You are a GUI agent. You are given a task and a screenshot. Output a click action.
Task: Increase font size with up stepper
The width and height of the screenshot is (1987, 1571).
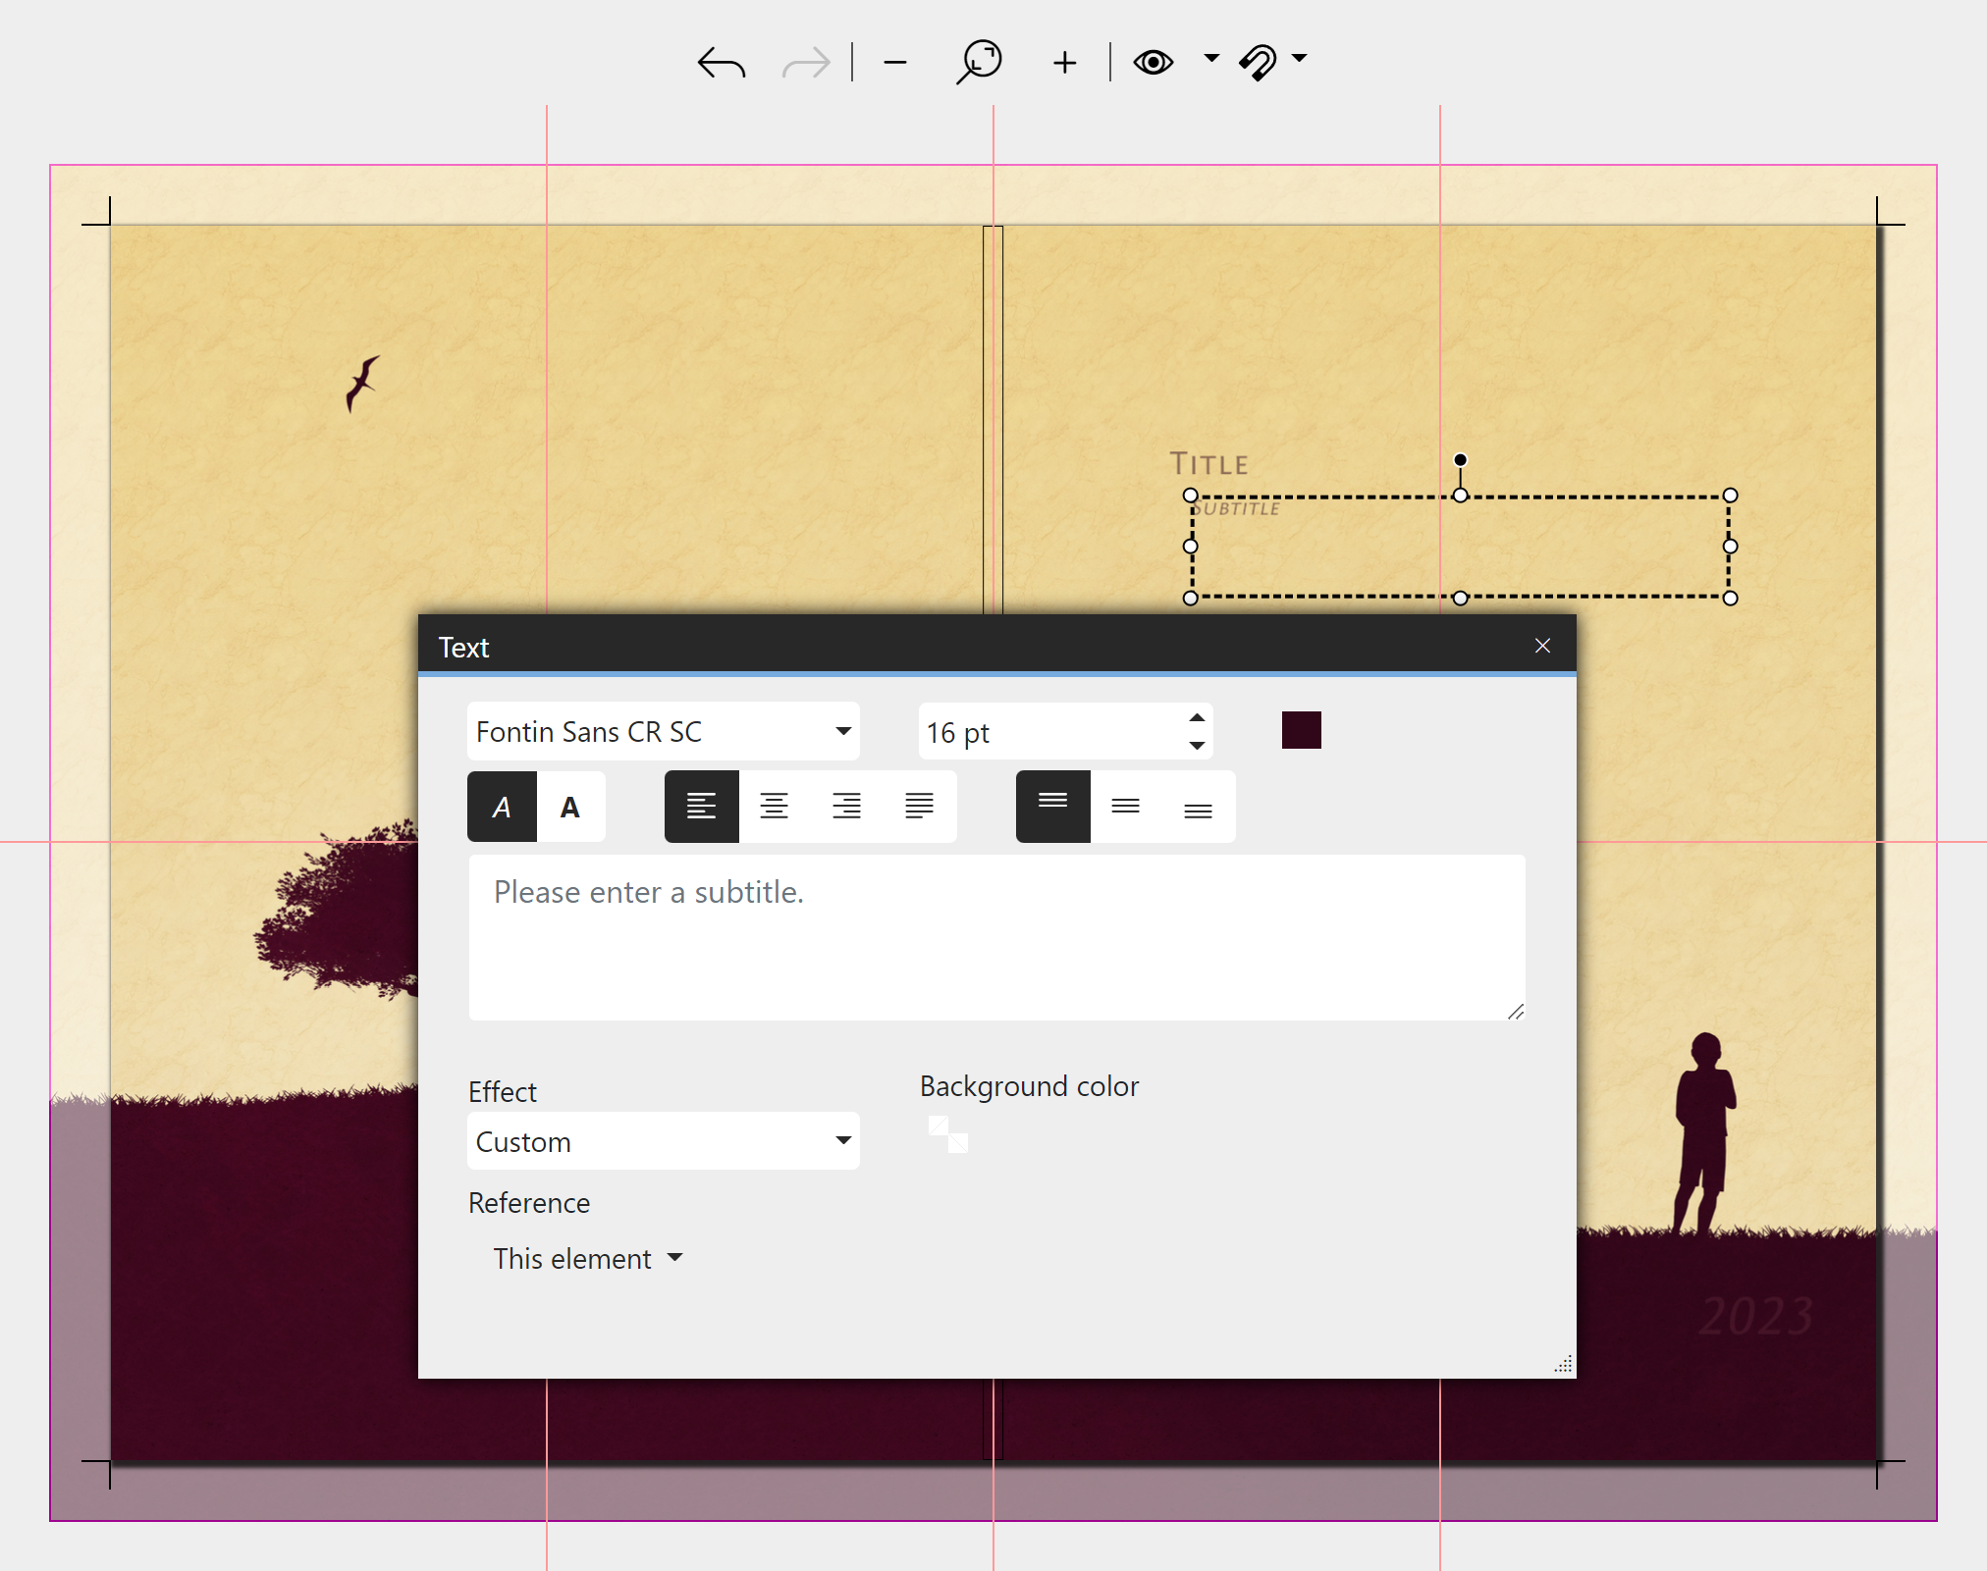pyautogui.click(x=1197, y=718)
